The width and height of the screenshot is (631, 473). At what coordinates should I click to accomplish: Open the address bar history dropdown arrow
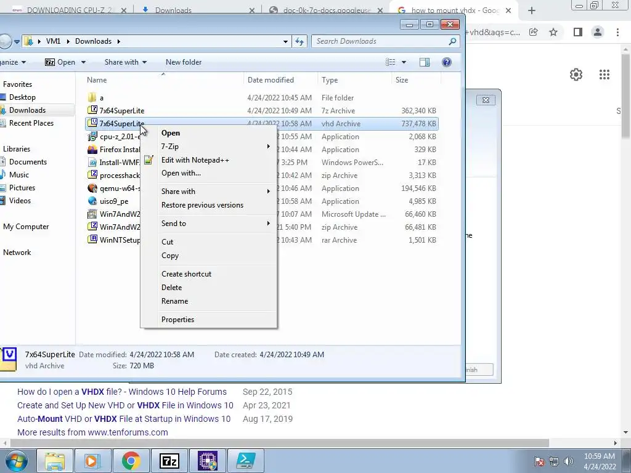pos(285,41)
